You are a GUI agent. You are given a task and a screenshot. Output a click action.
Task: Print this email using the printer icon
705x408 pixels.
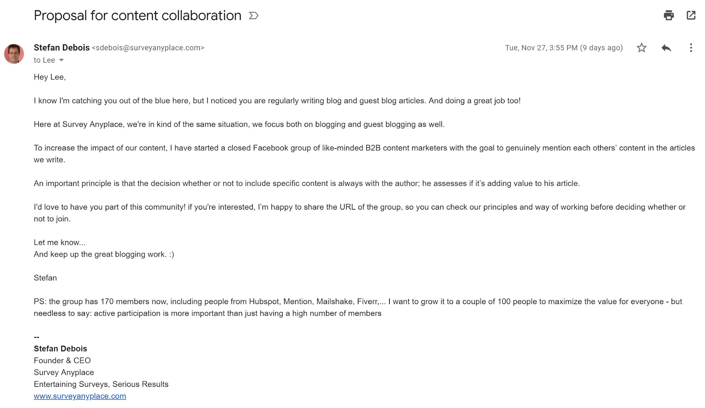click(669, 15)
